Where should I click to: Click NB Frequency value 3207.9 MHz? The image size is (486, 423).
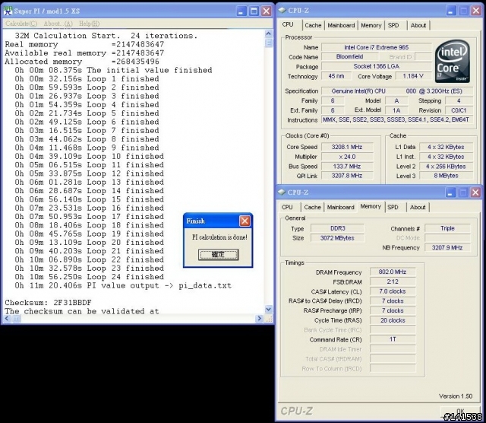pyautogui.click(x=447, y=247)
